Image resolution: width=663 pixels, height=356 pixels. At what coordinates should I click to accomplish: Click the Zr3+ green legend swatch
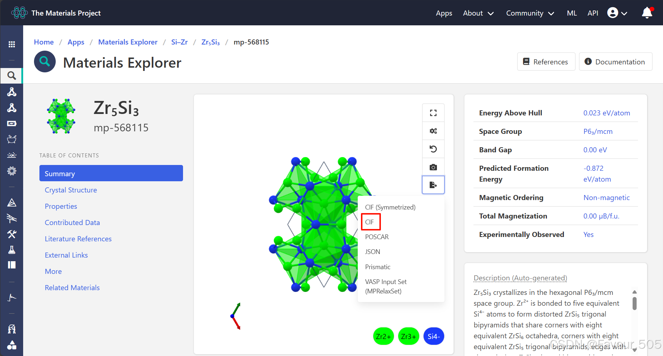[408, 336]
